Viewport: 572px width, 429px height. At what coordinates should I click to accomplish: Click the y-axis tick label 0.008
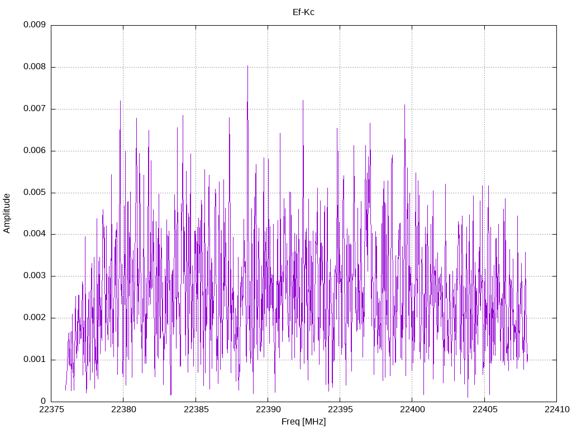pyautogui.click(x=35, y=67)
